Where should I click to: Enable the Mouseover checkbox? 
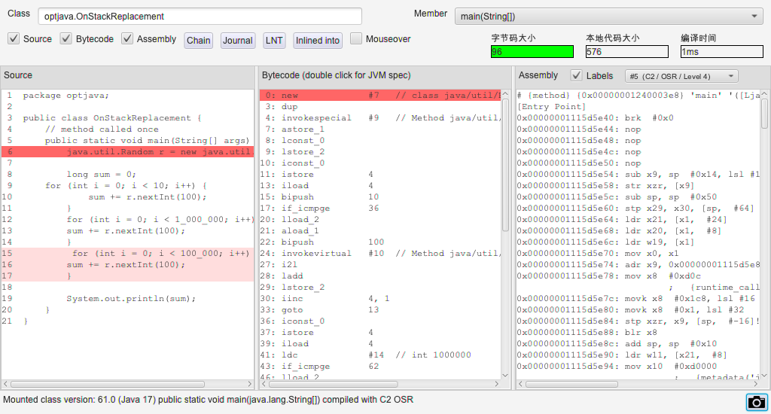(x=356, y=38)
